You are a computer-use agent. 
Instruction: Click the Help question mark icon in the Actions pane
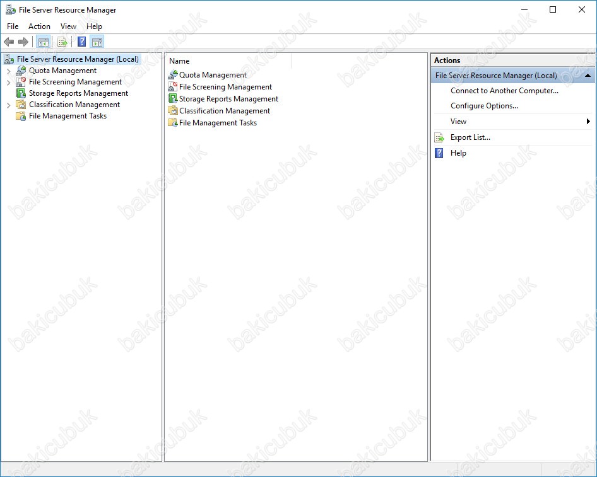(439, 152)
